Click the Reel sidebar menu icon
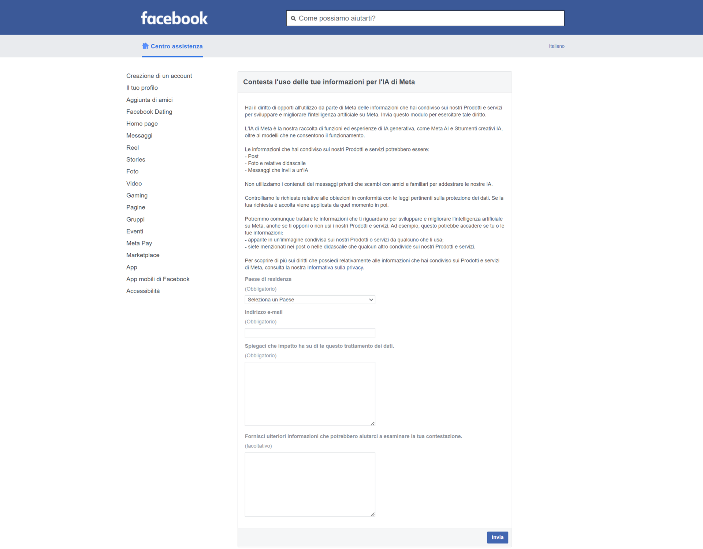 pyautogui.click(x=132, y=147)
